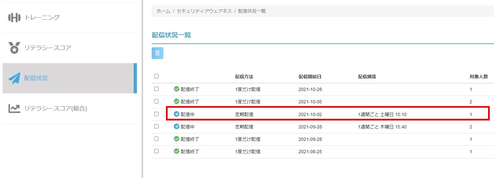Go to ホーム breadcrumb link

[x=163, y=11]
